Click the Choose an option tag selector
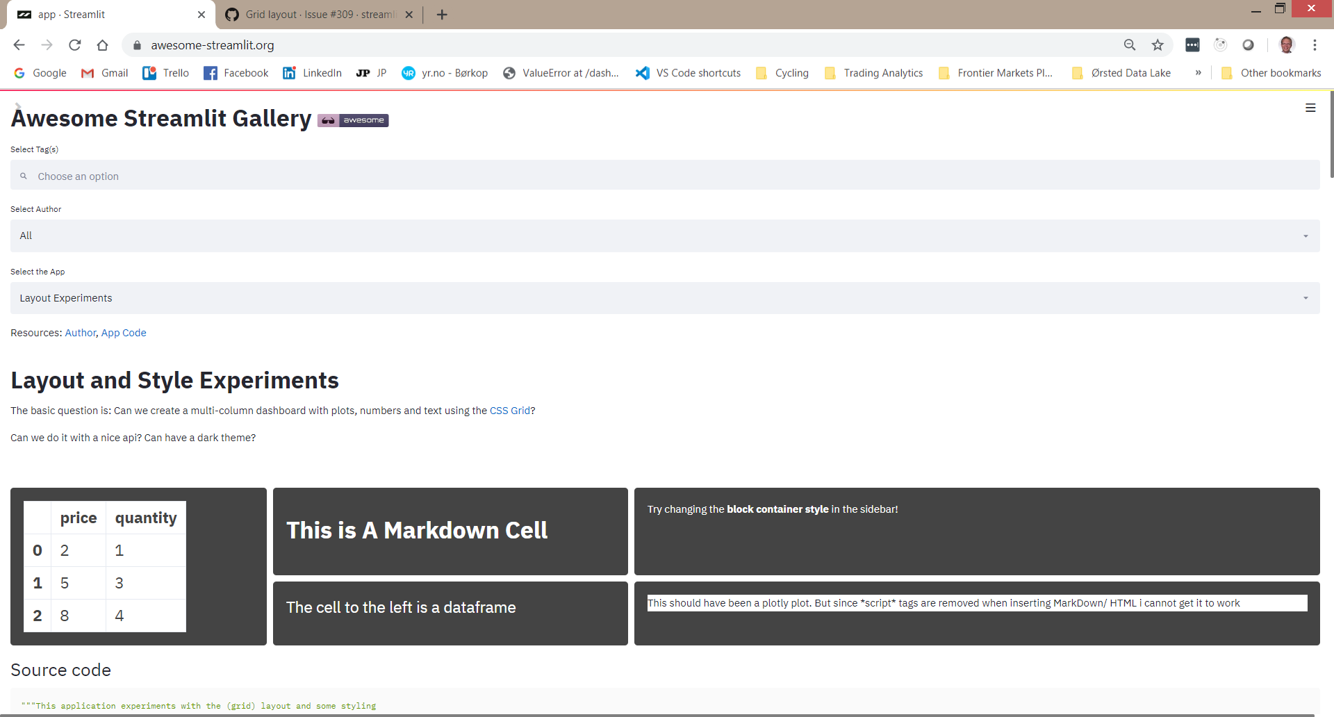1334x717 pixels. (664, 175)
